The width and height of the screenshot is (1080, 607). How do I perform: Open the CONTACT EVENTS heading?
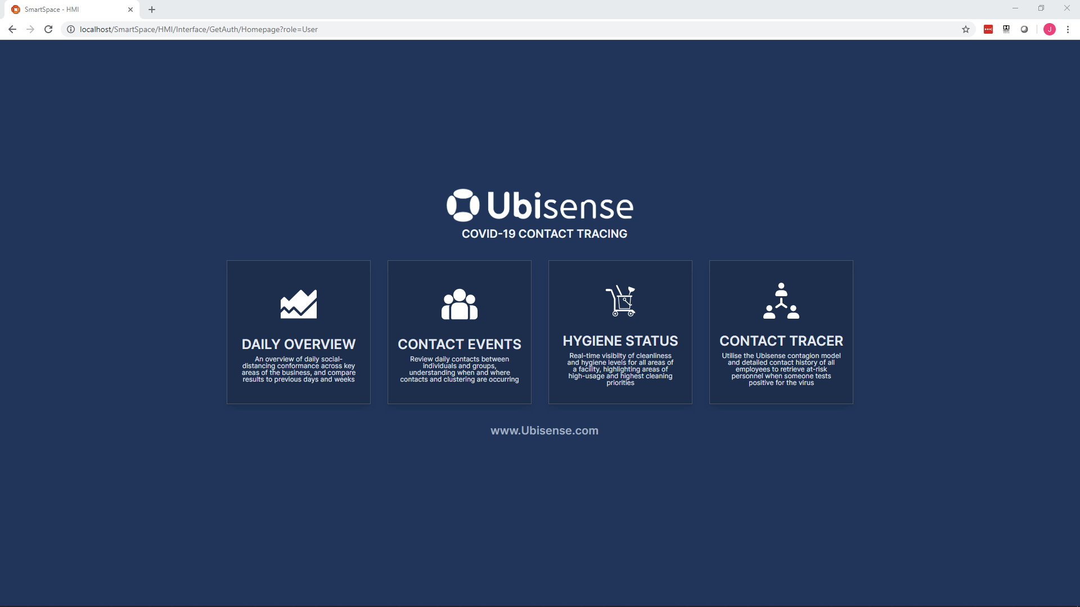pyautogui.click(x=460, y=344)
